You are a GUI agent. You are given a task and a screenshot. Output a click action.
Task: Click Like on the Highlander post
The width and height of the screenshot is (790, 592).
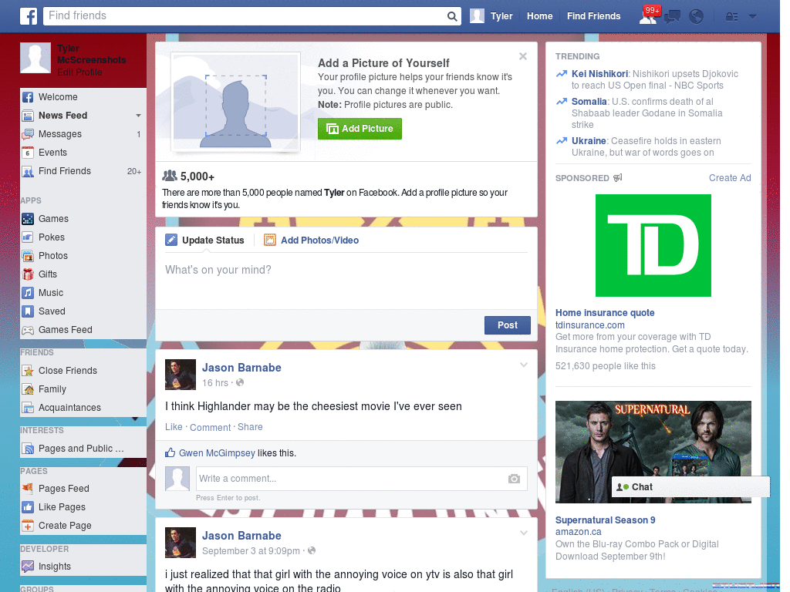pos(174,427)
